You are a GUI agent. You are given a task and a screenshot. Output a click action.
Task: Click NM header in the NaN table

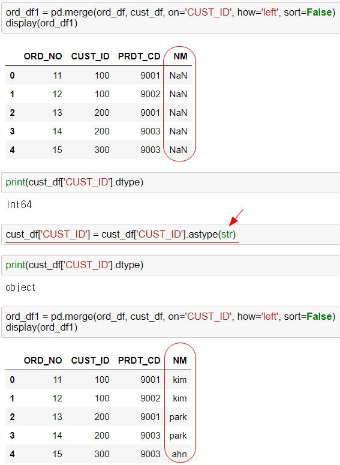pos(180,56)
